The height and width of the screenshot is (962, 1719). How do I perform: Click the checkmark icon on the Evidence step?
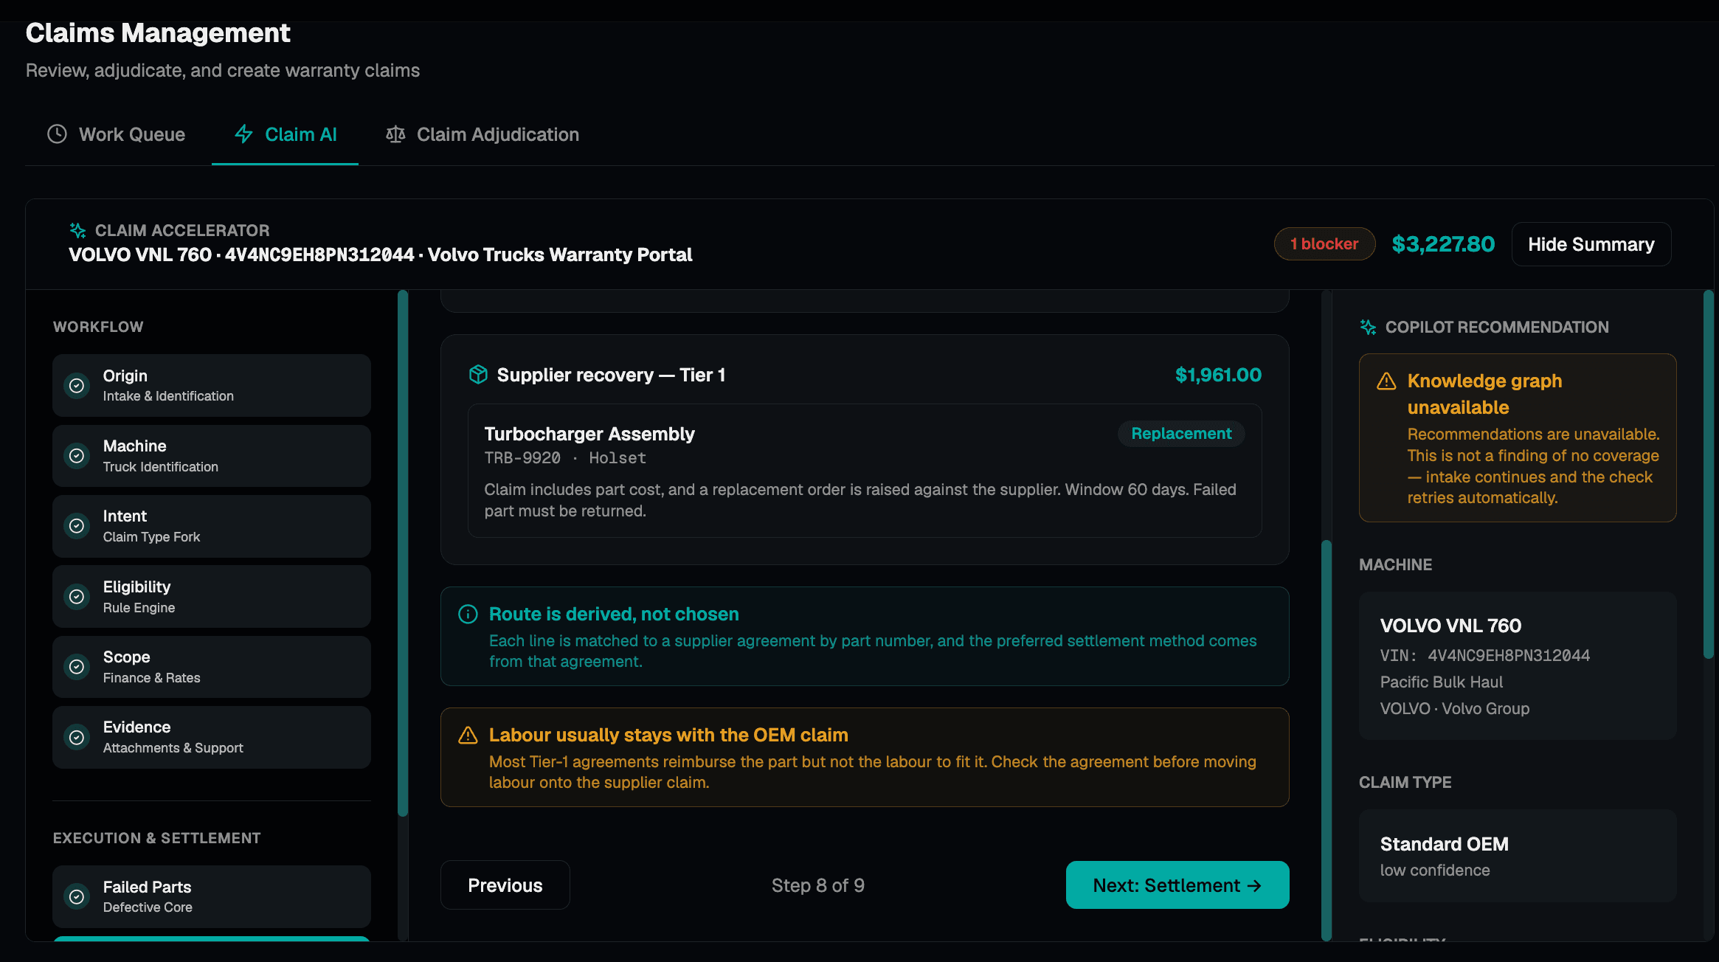77,737
